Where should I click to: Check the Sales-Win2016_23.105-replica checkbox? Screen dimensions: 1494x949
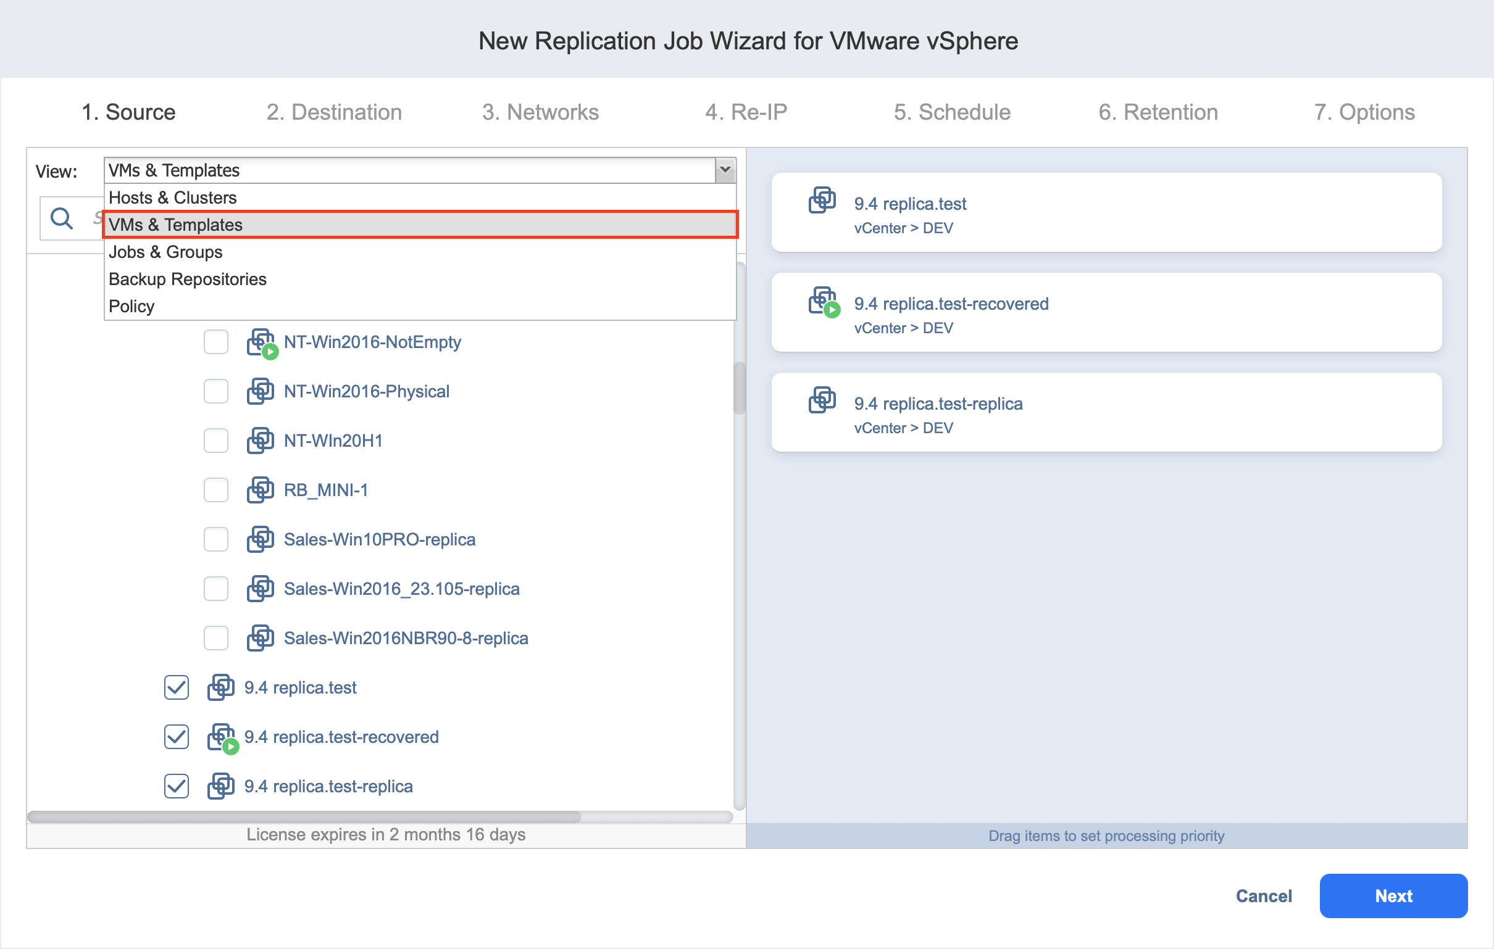216,589
